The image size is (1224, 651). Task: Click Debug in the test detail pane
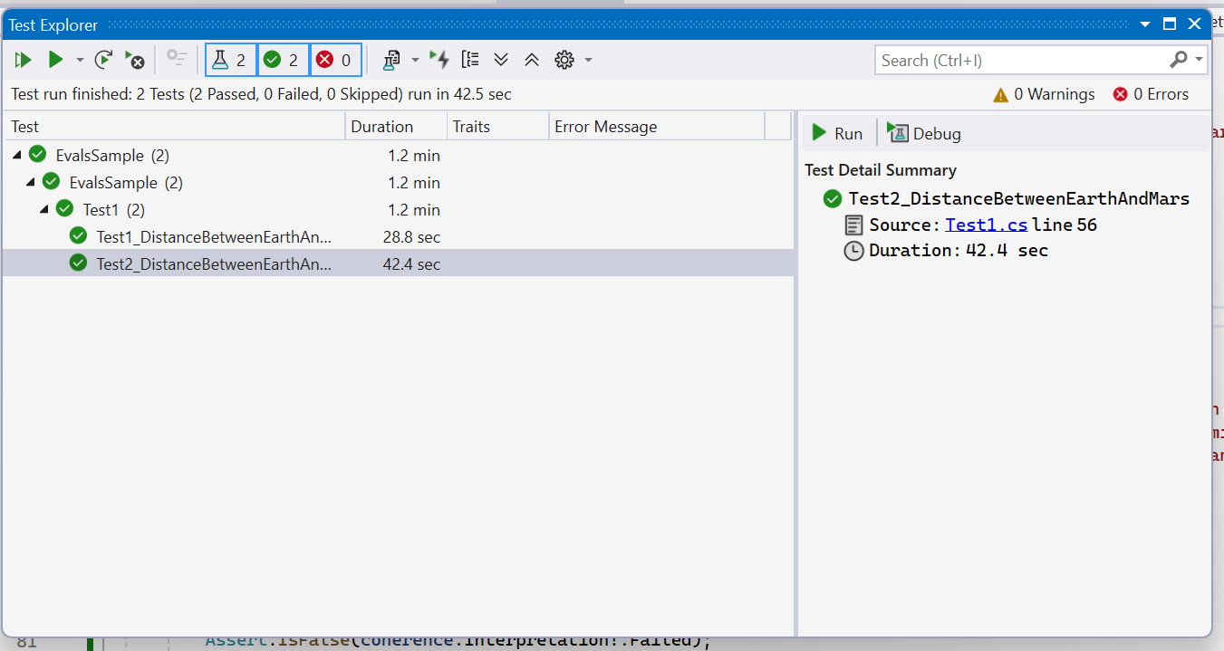pyautogui.click(x=925, y=133)
